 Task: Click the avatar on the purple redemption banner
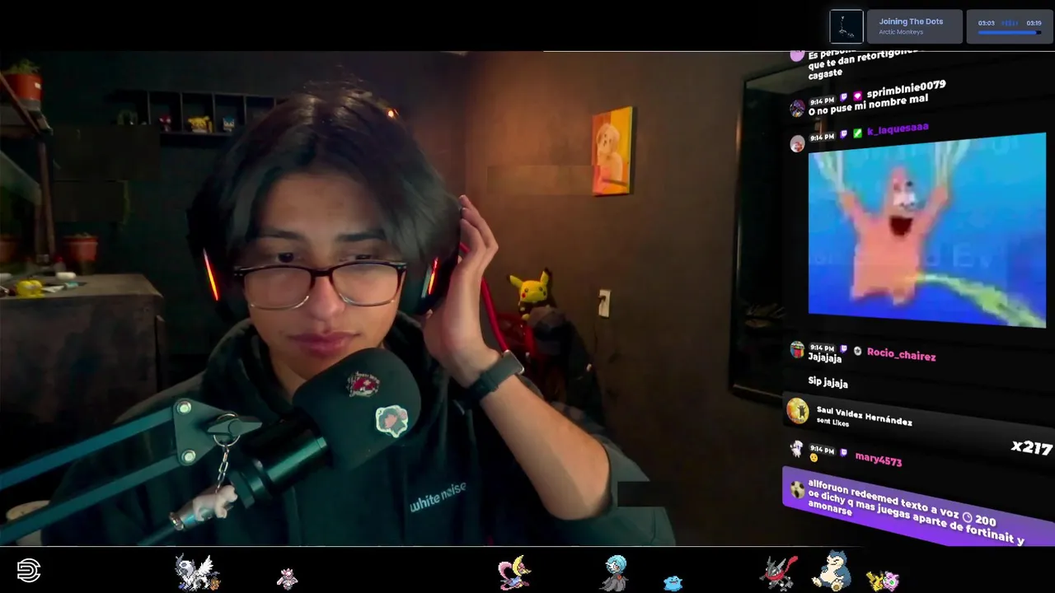click(797, 490)
